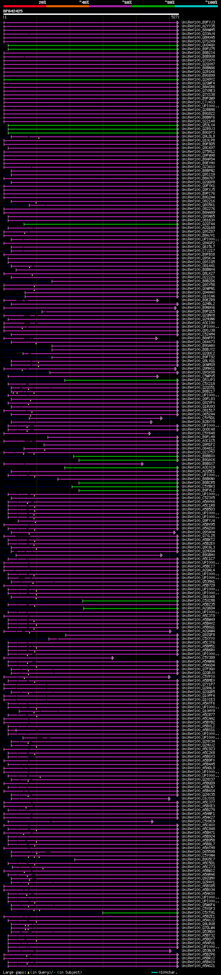The width and height of the screenshot is (221, 975).
Task: Click the 527 query length number
Action: point(174,17)
